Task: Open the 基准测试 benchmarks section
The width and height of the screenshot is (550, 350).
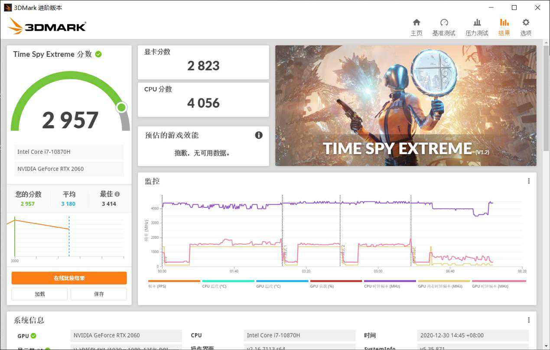Action: 443,27
